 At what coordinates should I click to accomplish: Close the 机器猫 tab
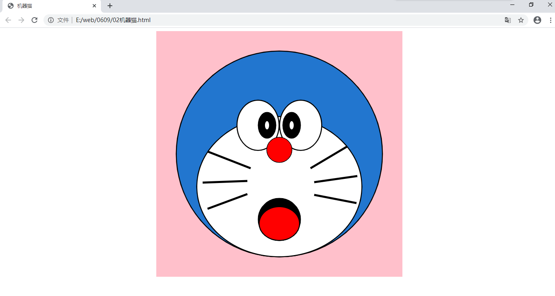pyautogui.click(x=94, y=6)
